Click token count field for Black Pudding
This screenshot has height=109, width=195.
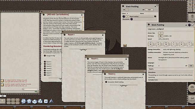click(x=127, y=16)
